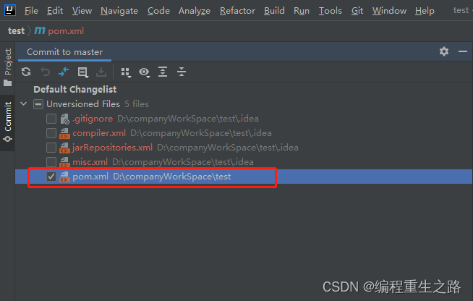Open the Navigate menu
Image resolution: width=473 pixels, height=301 pixels.
coord(119,11)
